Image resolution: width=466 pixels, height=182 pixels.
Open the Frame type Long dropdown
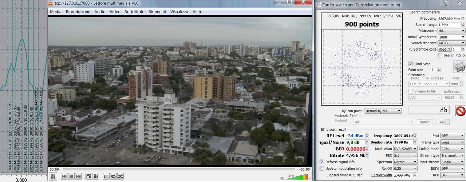(453, 142)
